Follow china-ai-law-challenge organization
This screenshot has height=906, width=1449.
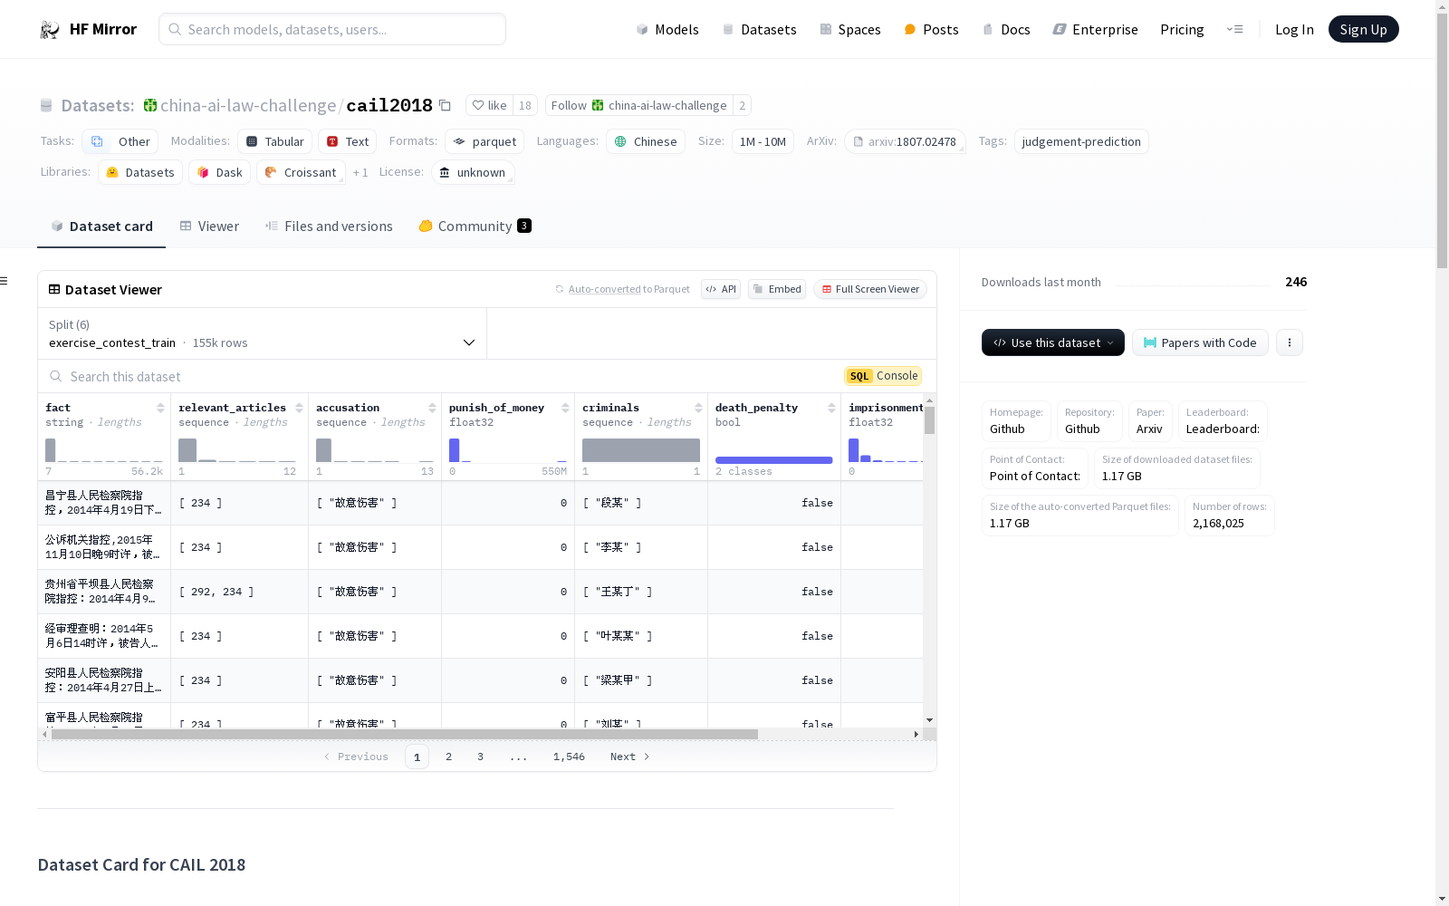[639, 105]
